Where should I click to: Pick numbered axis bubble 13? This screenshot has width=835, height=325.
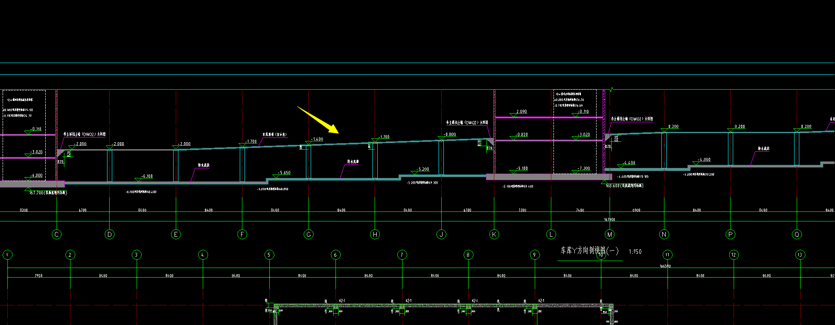click(x=800, y=255)
